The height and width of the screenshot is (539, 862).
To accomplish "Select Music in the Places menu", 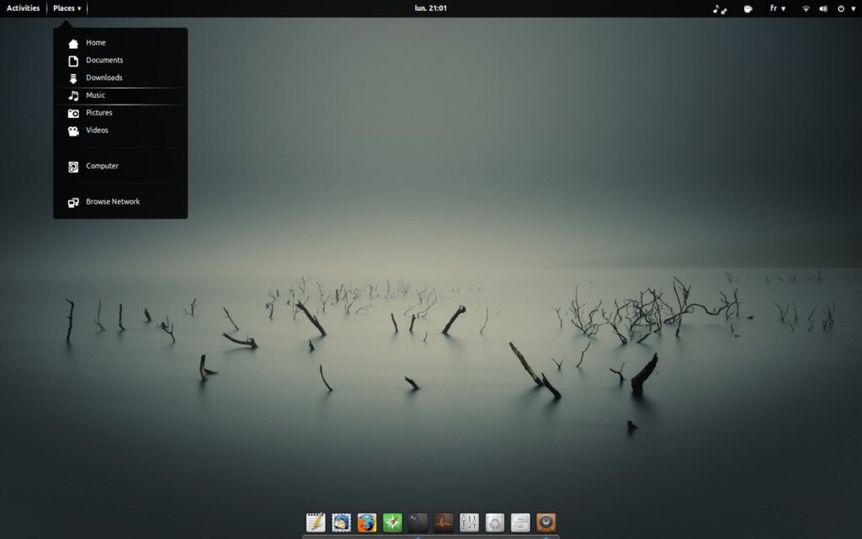I will (x=95, y=95).
